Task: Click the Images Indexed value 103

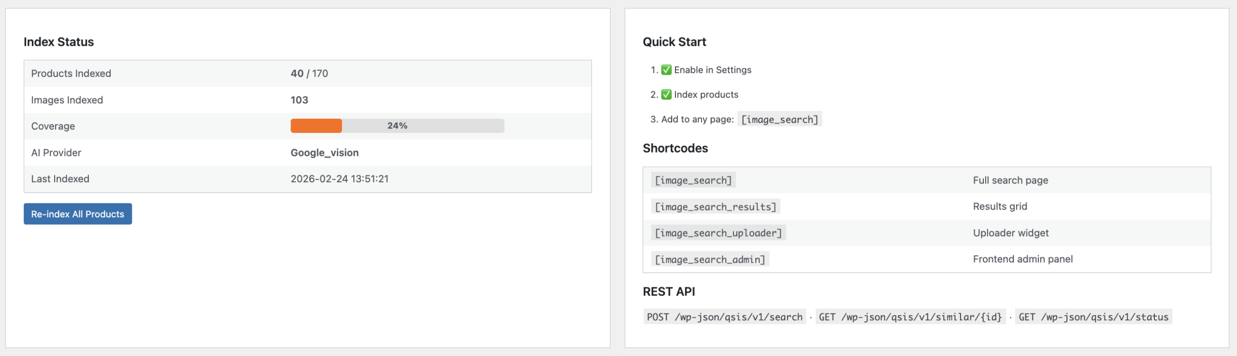Action: [x=299, y=100]
